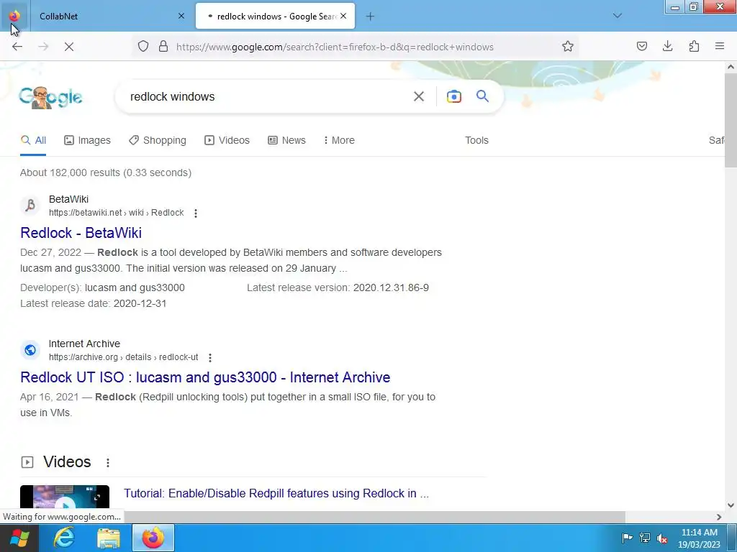This screenshot has height=552, width=737.
Task: Open tracking protection shield icon
Action: (x=143, y=47)
